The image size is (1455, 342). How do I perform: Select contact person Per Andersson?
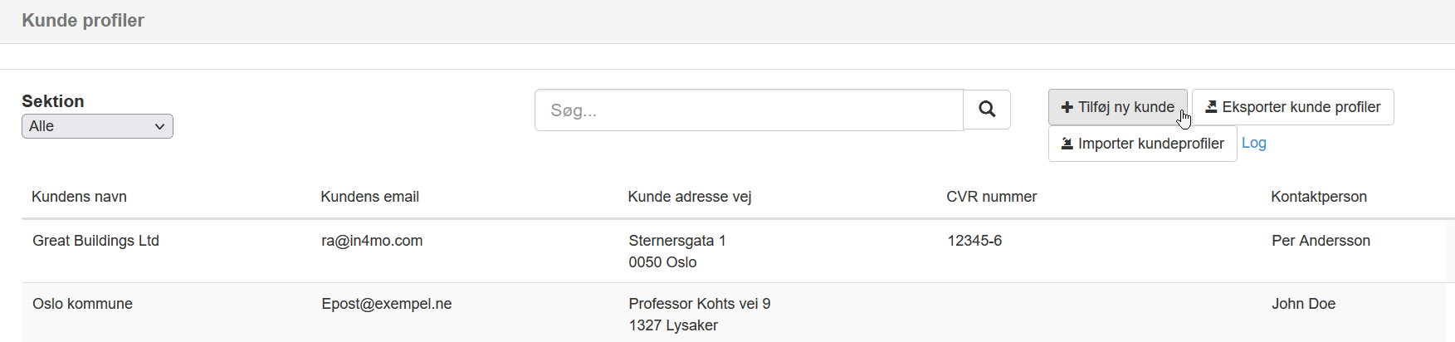(x=1321, y=241)
